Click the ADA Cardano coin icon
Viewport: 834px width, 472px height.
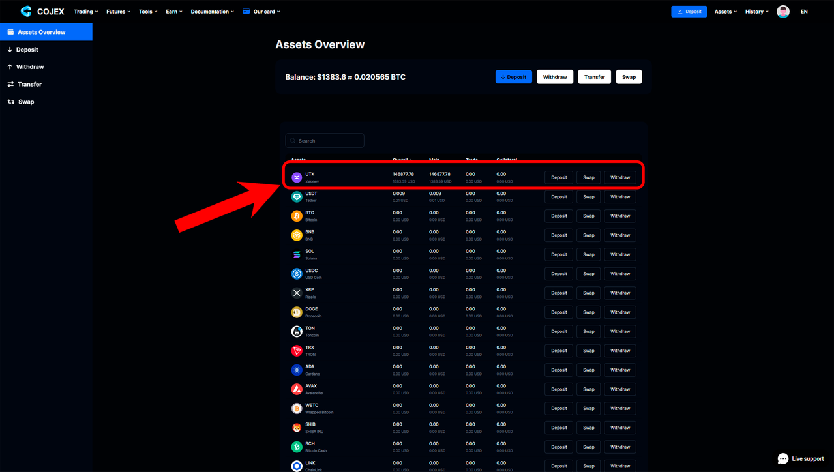coord(297,370)
